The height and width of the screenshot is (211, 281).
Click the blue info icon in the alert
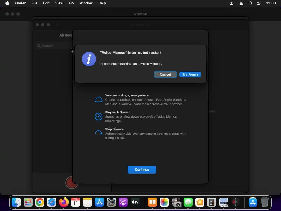[89, 59]
